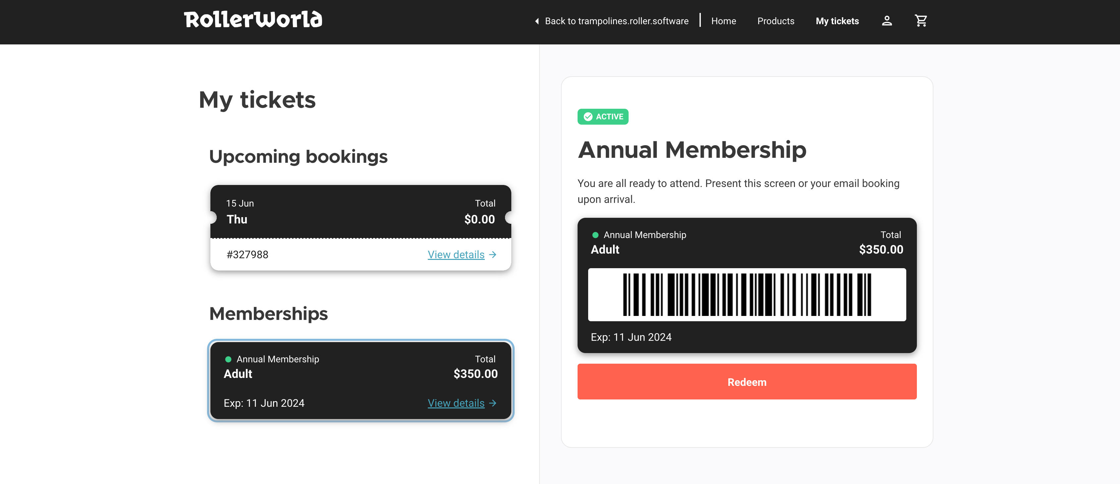This screenshot has width=1120, height=484.
Task: Click the $0.00 total on the booking
Action: click(x=479, y=219)
